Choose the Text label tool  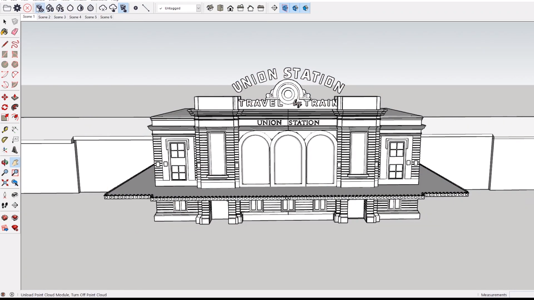[x=15, y=140]
